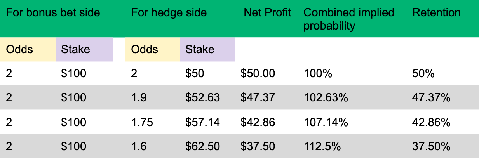This screenshot has height=158, width=479.
Task: Click the $52.63 hedge stake cell
Action: point(202,98)
